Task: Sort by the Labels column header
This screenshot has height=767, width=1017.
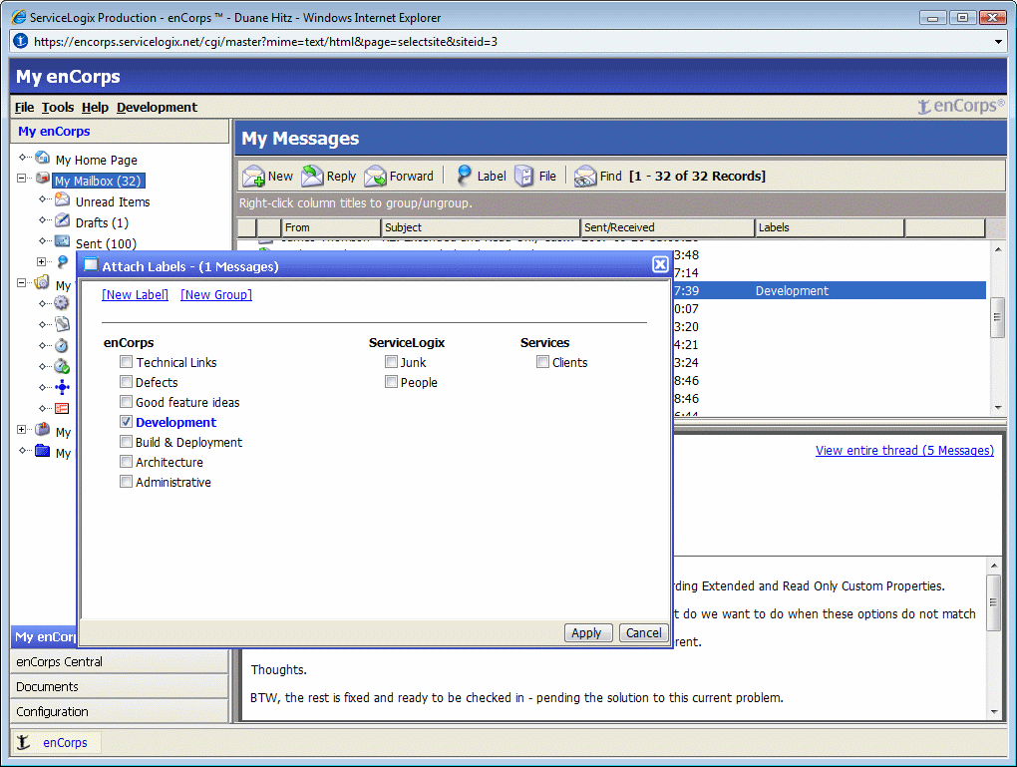Action: point(830,227)
